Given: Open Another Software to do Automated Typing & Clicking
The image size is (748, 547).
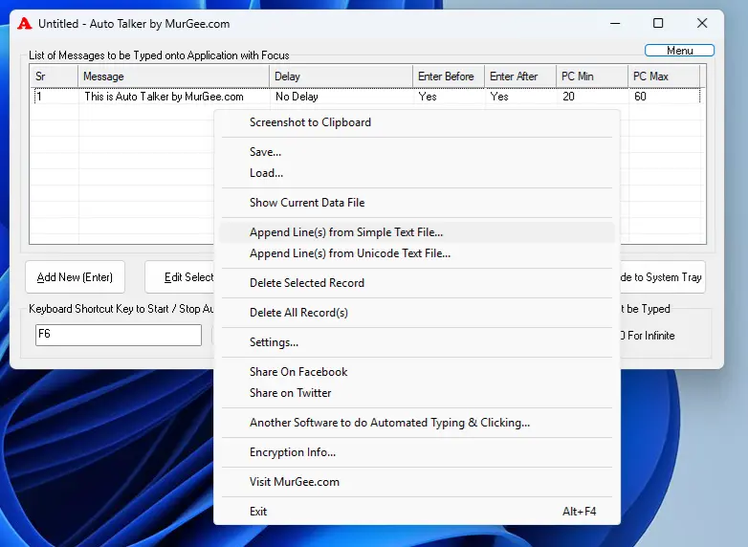Looking at the screenshot, I should pyautogui.click(x=417, y=423).
